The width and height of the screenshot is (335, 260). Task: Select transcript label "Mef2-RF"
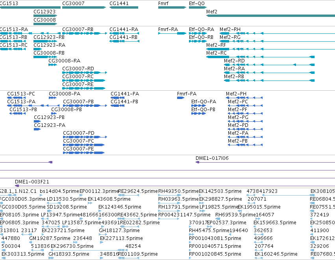pos(216,45)
